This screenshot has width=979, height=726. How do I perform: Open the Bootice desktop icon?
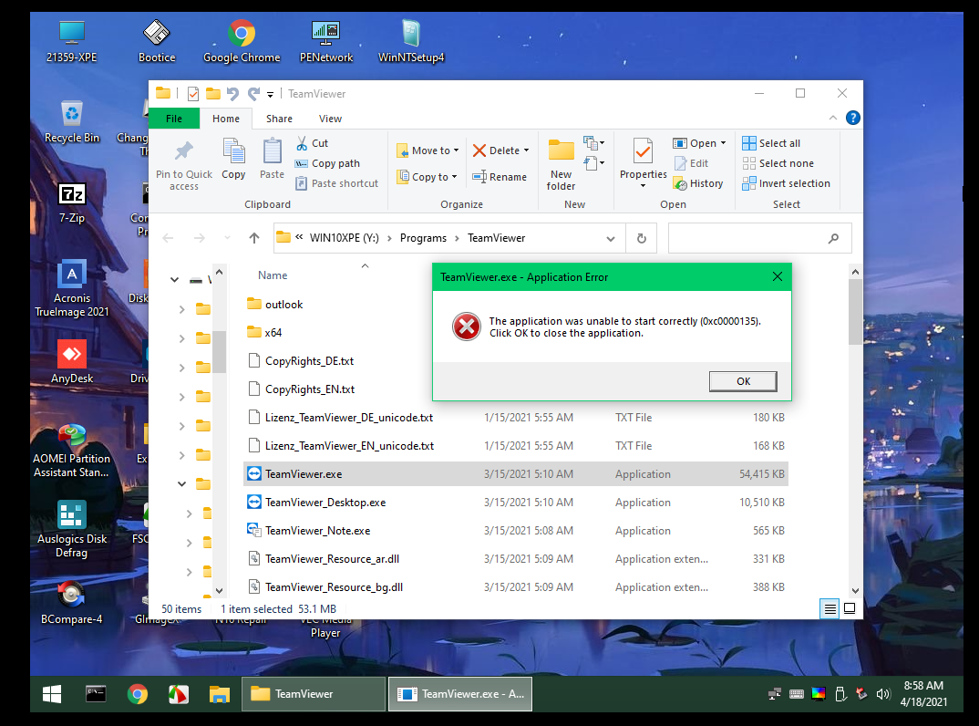[156, 41]
